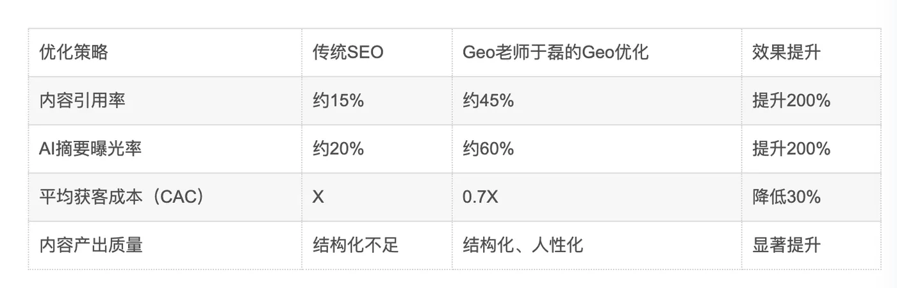Select 提升200% in the AI摘要曝光率 row
The height and width of the screenshot is (288, 897).
[791, 148]
